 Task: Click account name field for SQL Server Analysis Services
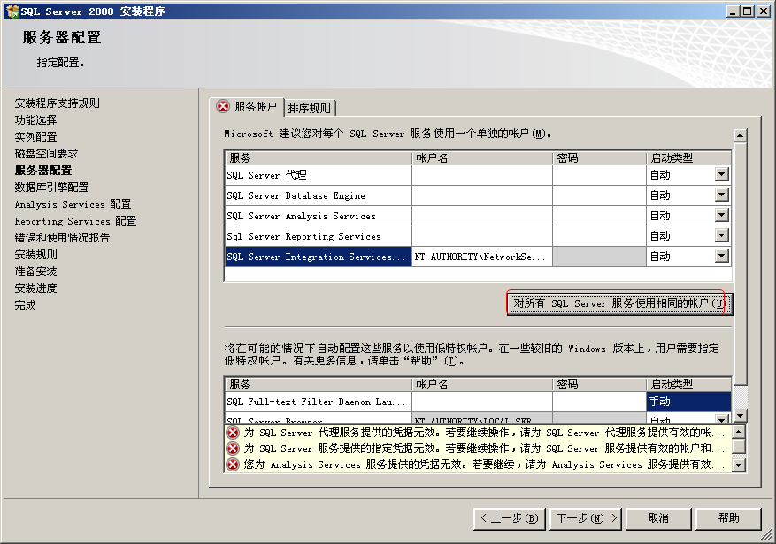click(x=482, y=216)
